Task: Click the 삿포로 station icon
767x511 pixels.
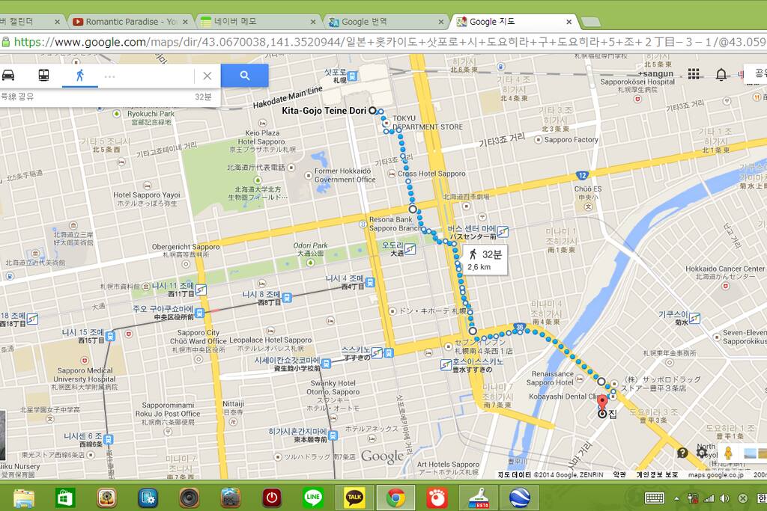Action: pos(352,76)
